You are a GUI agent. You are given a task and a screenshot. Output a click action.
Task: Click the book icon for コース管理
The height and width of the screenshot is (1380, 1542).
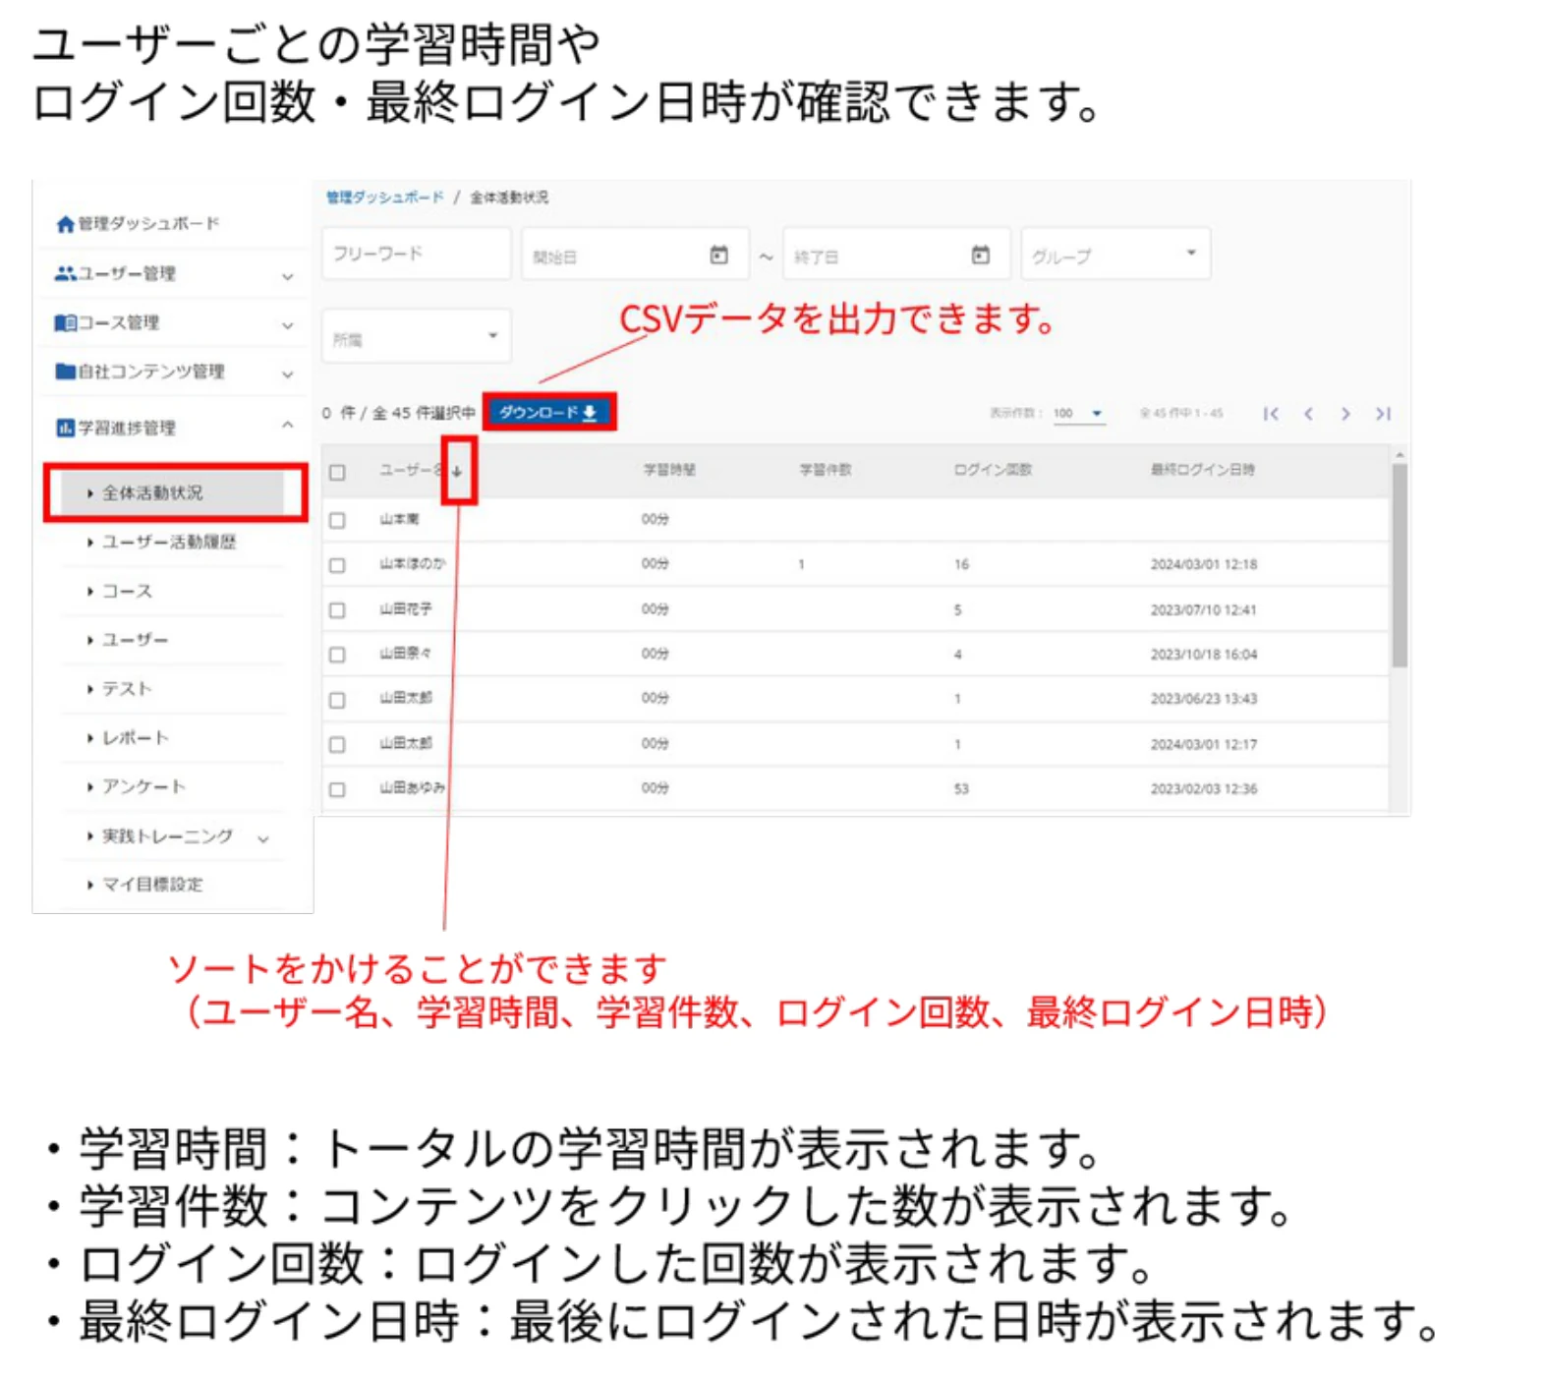click(65, 322)
